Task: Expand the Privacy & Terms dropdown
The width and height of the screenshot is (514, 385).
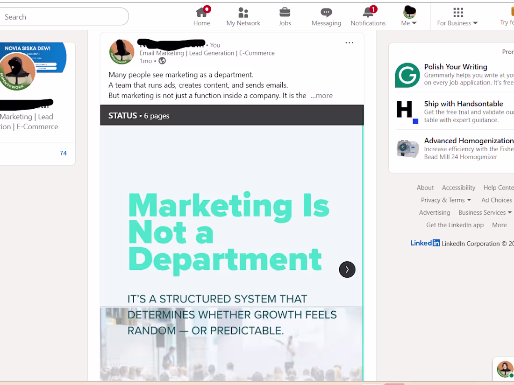Action: [x=446, y=200]
